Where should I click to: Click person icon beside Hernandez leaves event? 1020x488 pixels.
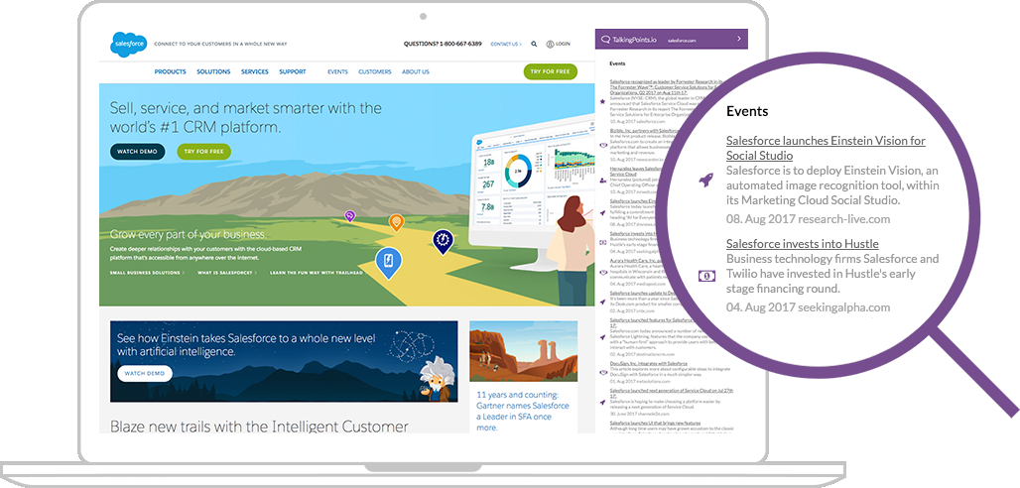(603, 180)
